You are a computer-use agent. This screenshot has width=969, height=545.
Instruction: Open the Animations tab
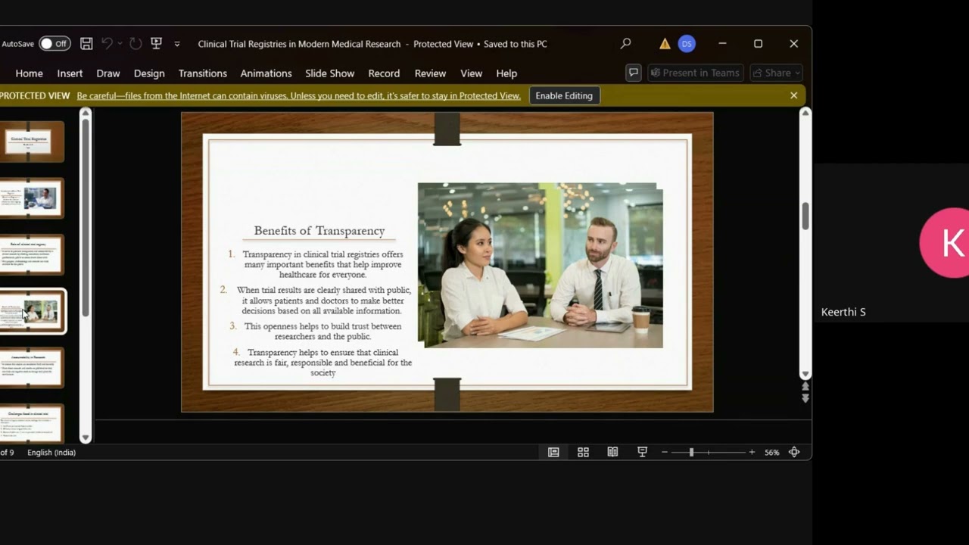click(x=266, y=73)
